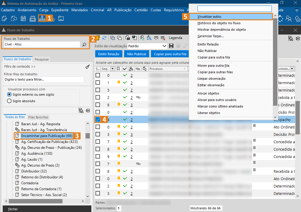Viewport: 301px width, 212px height.
Task: Click the calendar icon in the top toolbar
Action: pyautogui.click(x=23, y=19)
